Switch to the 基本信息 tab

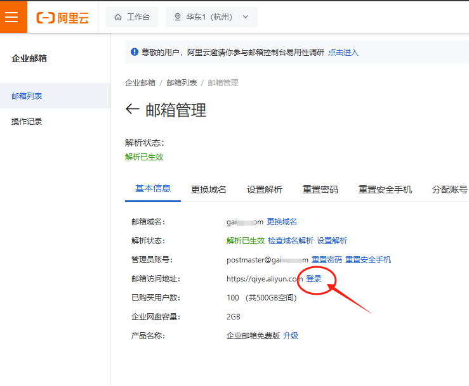tap(153, 188)
